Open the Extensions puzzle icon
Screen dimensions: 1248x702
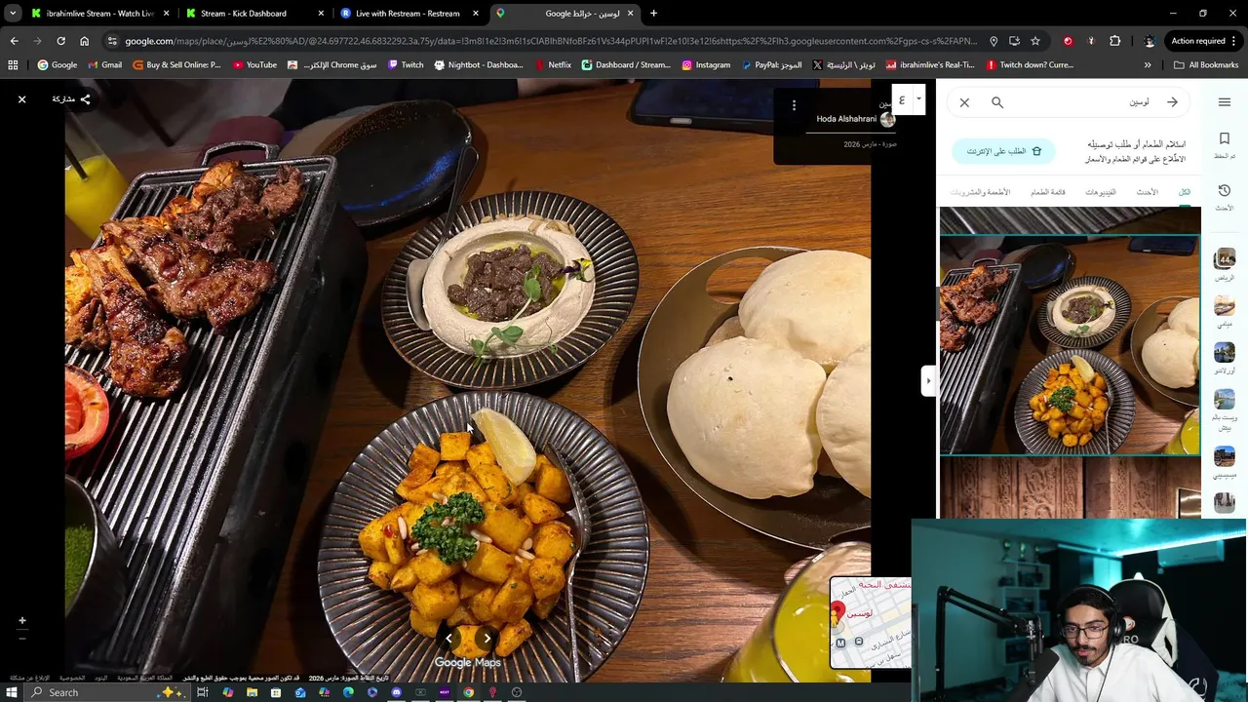(x=1114, y=41)
